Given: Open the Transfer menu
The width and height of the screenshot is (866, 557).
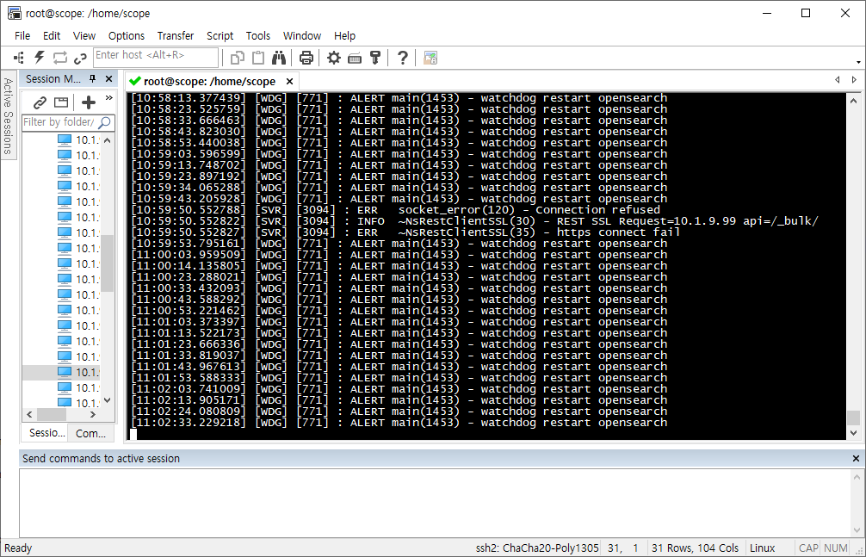Looking at the screenshot, I should [x=176, y=35].
